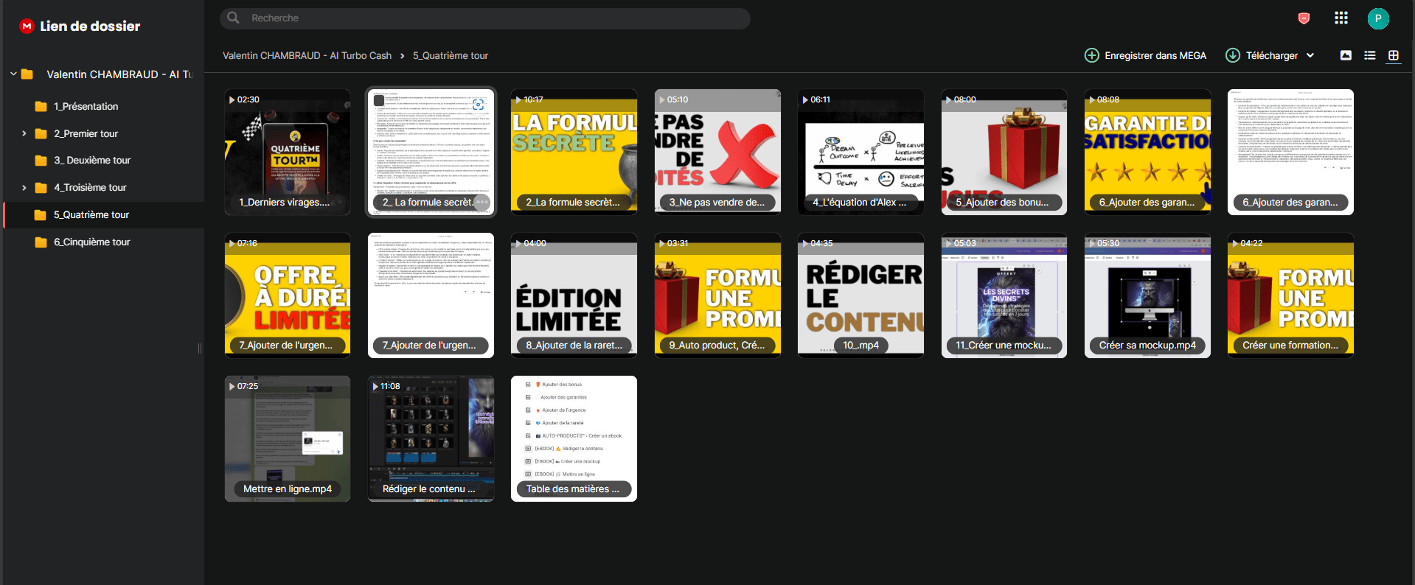Screen dimensions: 1415x585
Task: Open the 08:08 Garantie de satisfaction video
Action: pos(1147,153)
